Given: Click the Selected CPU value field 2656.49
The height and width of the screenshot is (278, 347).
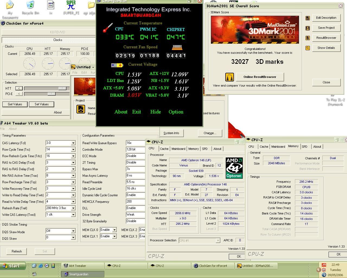Looking at the screenshot, I should pos(30,74).
